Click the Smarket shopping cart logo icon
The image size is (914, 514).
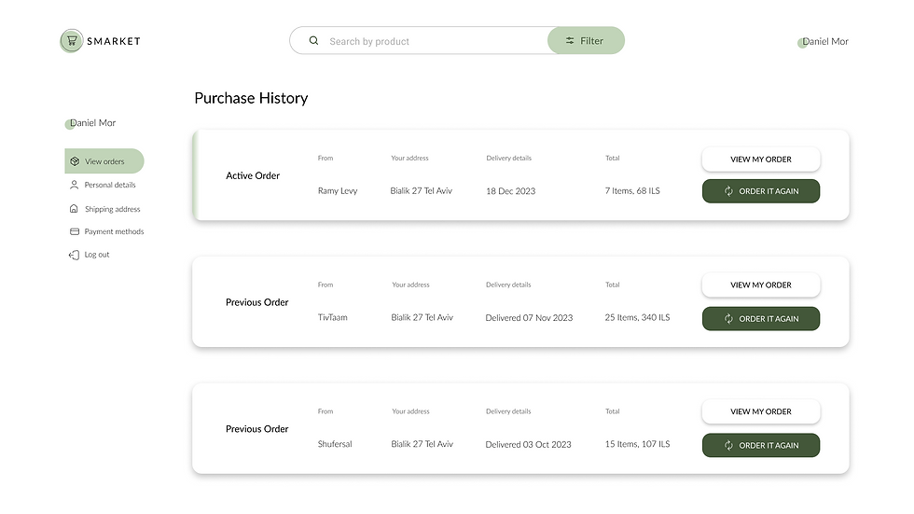pyautogui.click(x=72, y=41)
